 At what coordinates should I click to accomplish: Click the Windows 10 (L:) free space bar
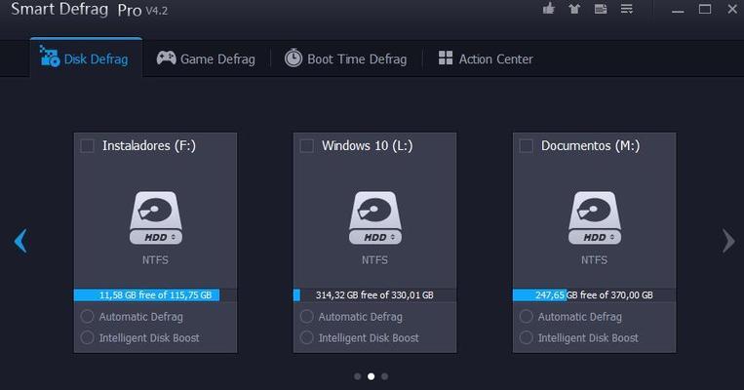pyautogui.click(x=374, y=295)
